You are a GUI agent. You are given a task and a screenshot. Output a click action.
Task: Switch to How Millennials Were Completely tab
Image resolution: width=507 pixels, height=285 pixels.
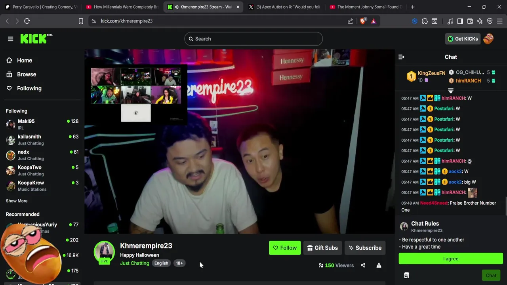[122, 7]
